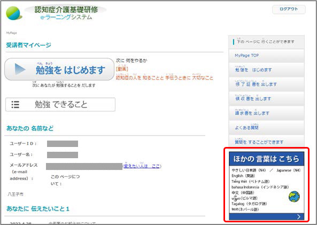
Task: Click the ほかの 言葉は こちら banner heading
Action: coord(266,159)
